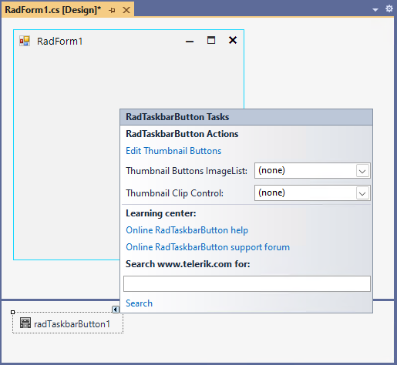The image size is (397, 365).
Task: Select the RadForm1.cs [Design] tab
Action: (53, 10)
